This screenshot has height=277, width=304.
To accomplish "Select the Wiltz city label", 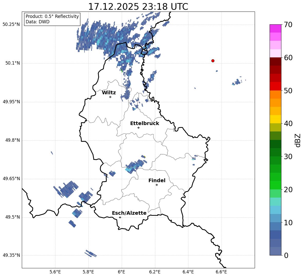I will click(x=109, y=93).
